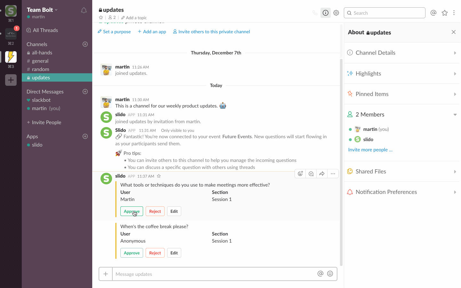
Task: Start a thread on the slido message
Action: click(x=311, y=174)
